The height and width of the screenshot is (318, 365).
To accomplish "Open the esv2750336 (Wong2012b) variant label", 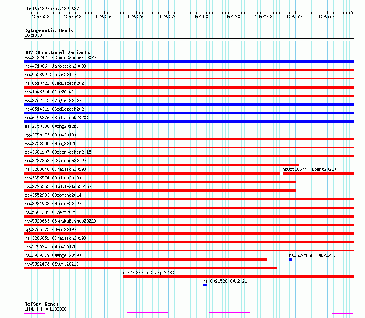I will [x=52, y=126].
